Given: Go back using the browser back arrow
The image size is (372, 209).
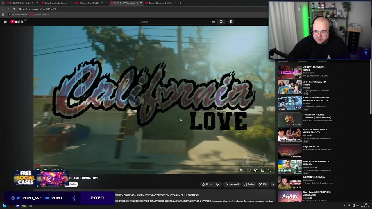Looking at the screenshot, I should click(x=3, y=9).
